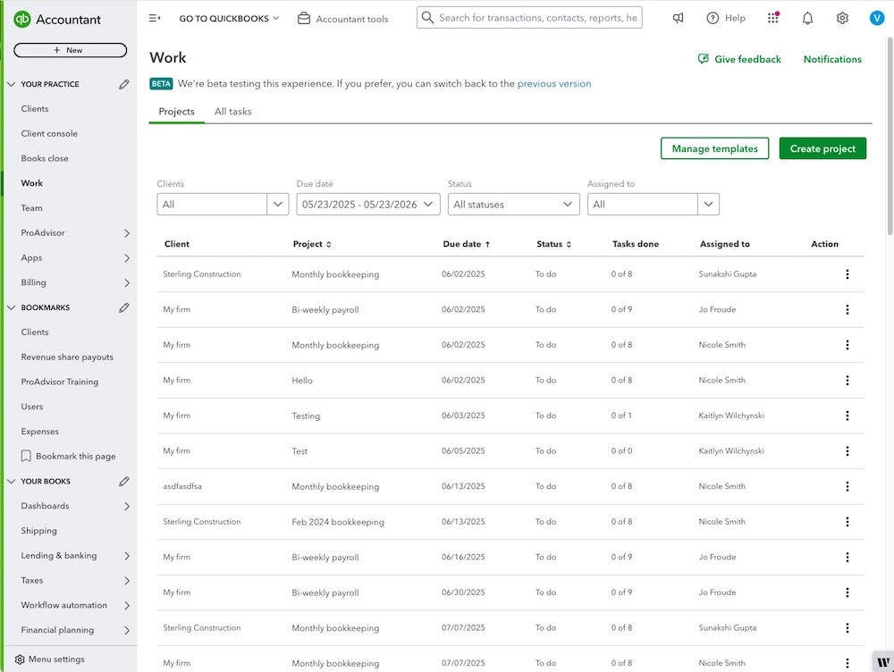Check the notifications bell
894x672 pixels.
(x=806, y=17)
